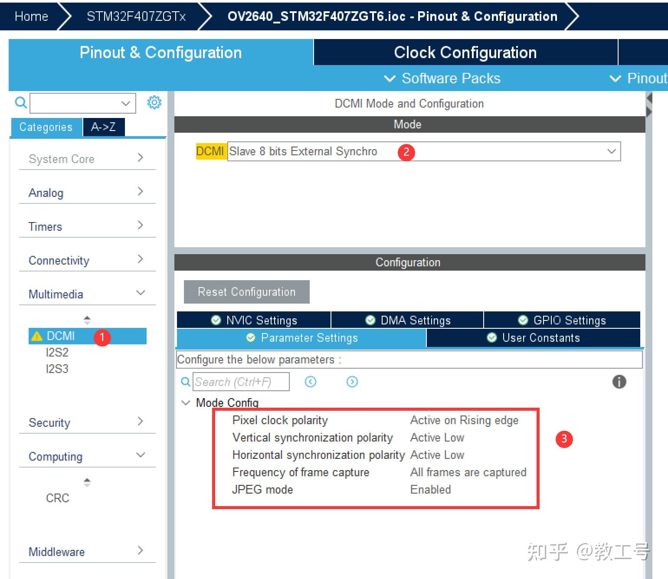Click the up spinner arrow above DCMI
This screenshot has height=579, width=668.
click(x=87, y=317)
